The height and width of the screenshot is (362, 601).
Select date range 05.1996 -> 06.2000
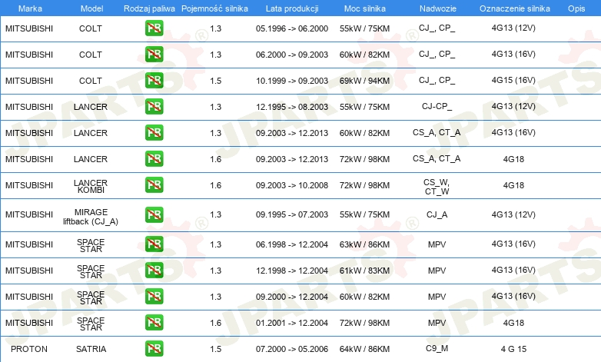click(292, 28)
